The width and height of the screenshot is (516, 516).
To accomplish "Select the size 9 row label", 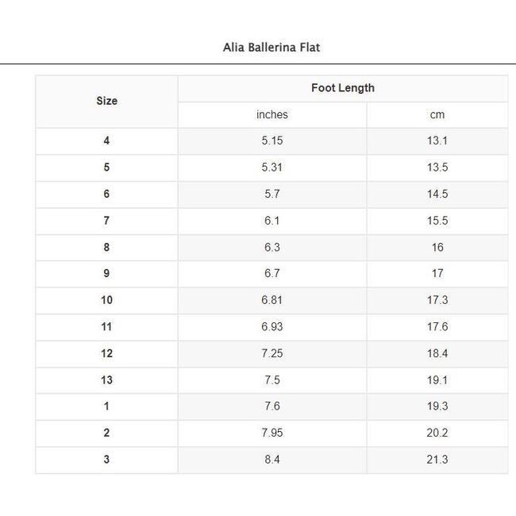I will pos(106,273).
